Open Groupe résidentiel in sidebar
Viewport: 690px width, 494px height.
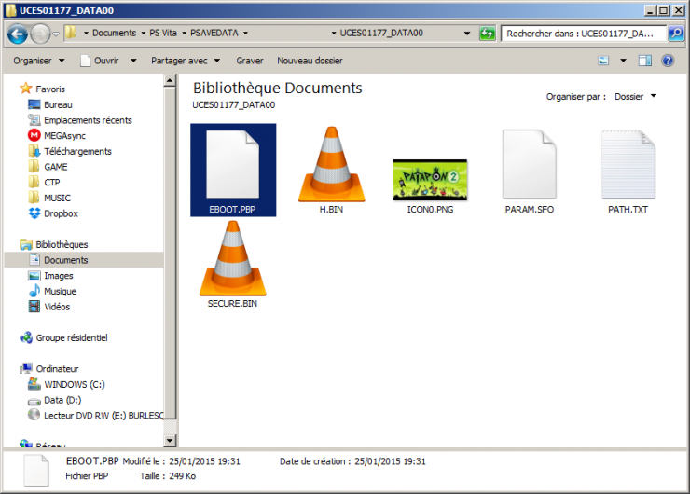pos(63,337)
